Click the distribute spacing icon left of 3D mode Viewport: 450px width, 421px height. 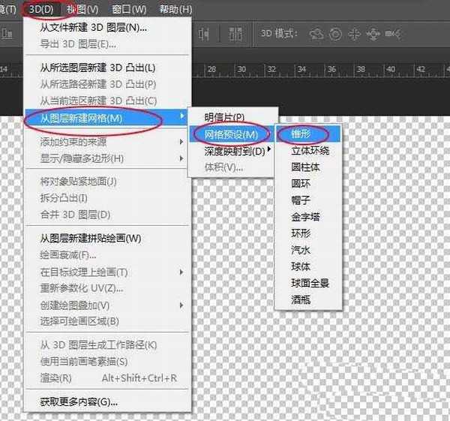pos(233,35)
